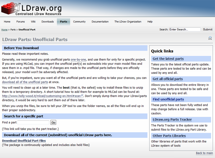The image size is (215, 158).
Task: Click the external link icon after the holly-wood URL
Action: (82, 95)
